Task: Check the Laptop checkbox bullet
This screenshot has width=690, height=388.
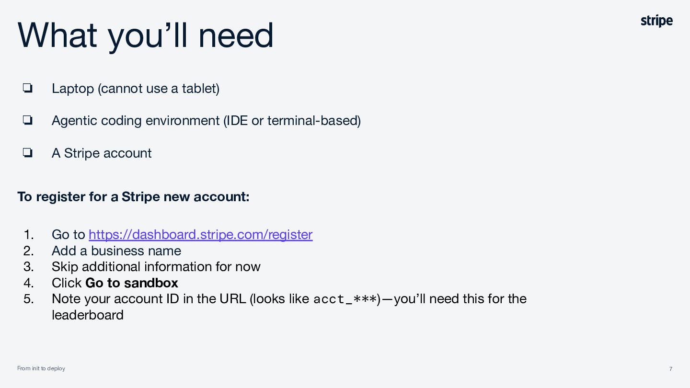Action: coord(27,88)
